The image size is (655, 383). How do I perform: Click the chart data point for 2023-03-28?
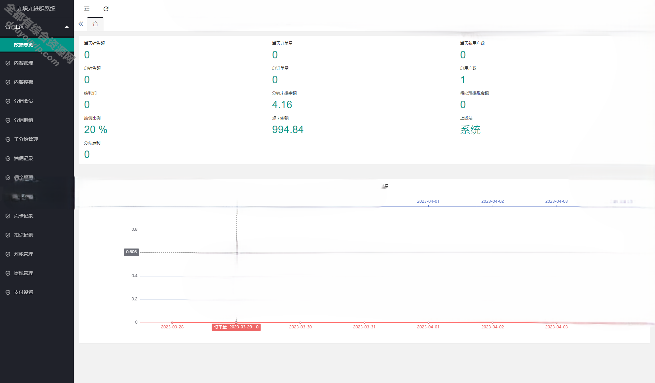coord(172,323)
